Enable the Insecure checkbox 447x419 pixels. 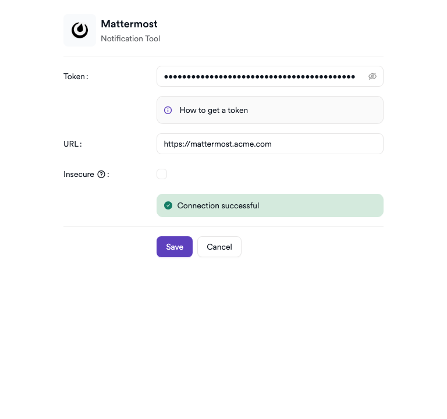(162, 174)
